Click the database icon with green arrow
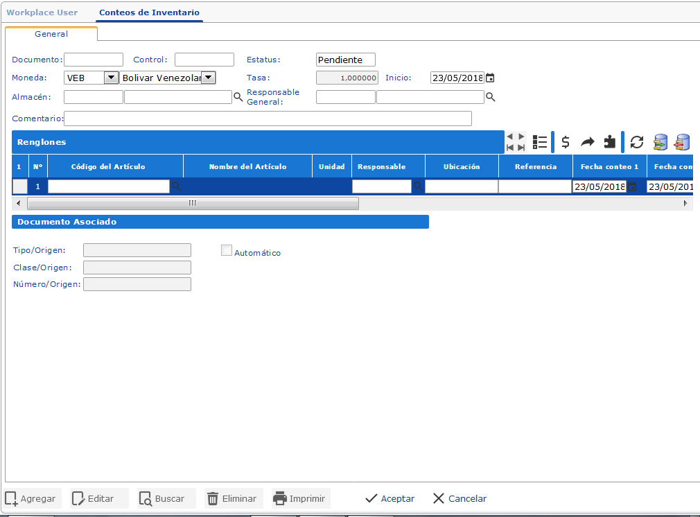The width and height of the screenshot is (700, 517). tap(660, 142)
